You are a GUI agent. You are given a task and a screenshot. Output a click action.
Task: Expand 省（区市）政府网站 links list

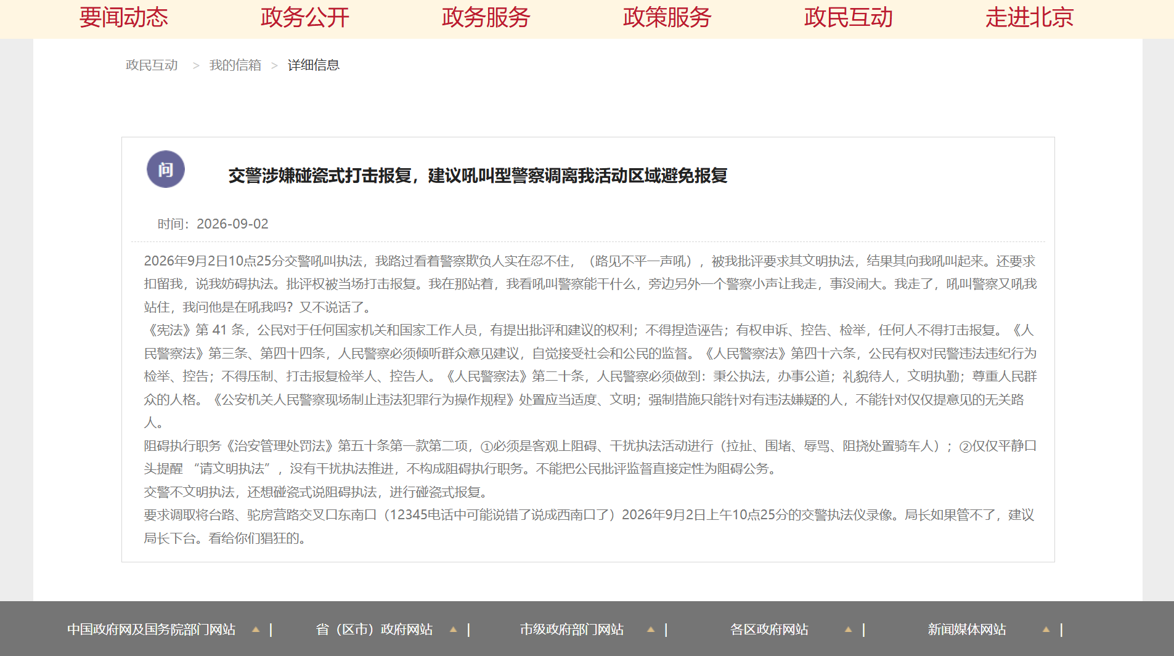(374, 630)
